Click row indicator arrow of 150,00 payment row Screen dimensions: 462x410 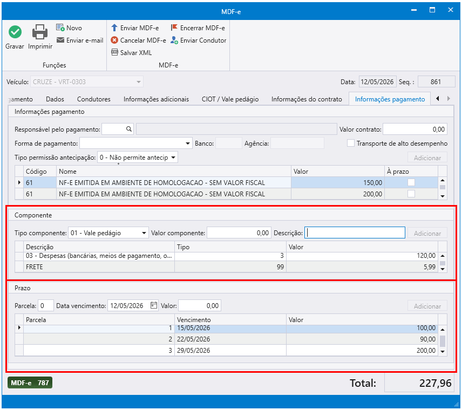19,182
